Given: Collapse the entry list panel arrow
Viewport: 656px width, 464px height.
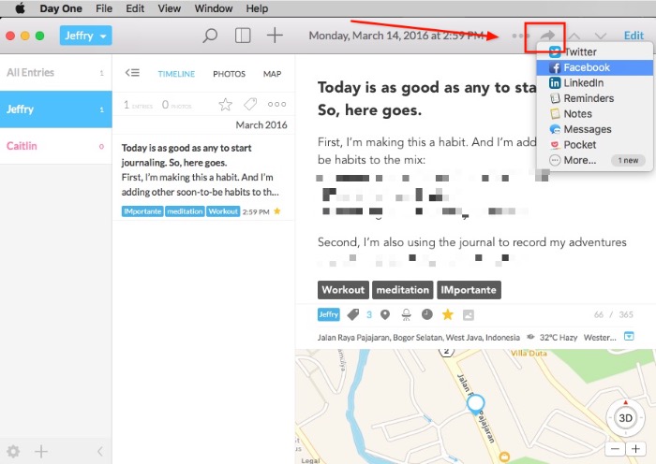Looking at the screenshot, I should pos(132,73).
